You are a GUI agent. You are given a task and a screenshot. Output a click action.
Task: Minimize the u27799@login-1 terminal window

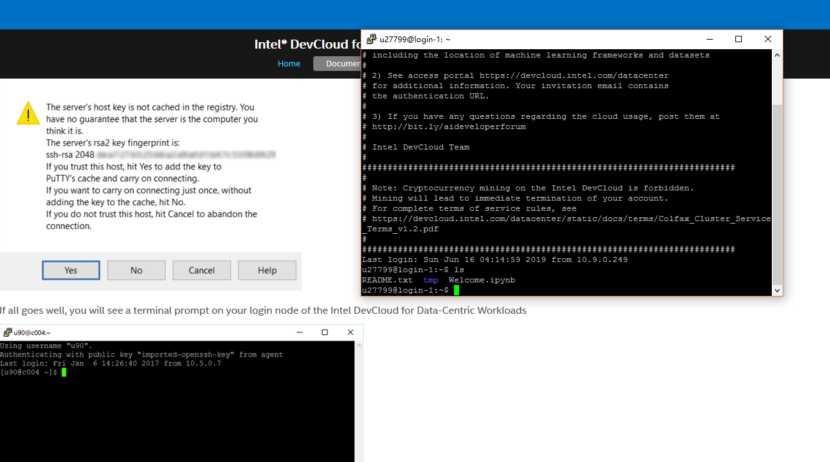point(709,39)
